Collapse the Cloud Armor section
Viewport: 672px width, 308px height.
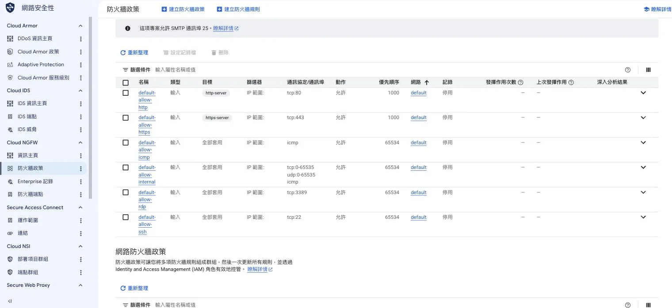pyautogui.click(x=80, y=26)
